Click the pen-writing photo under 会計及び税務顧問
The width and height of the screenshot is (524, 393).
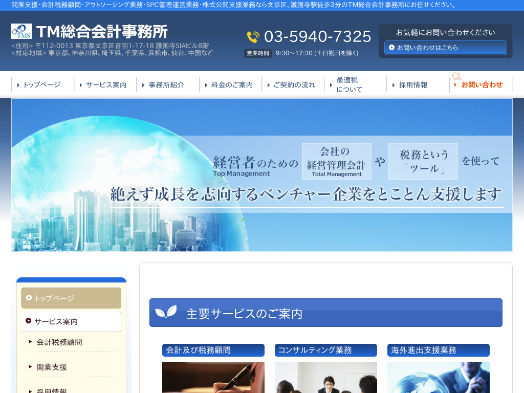(213, 377)
